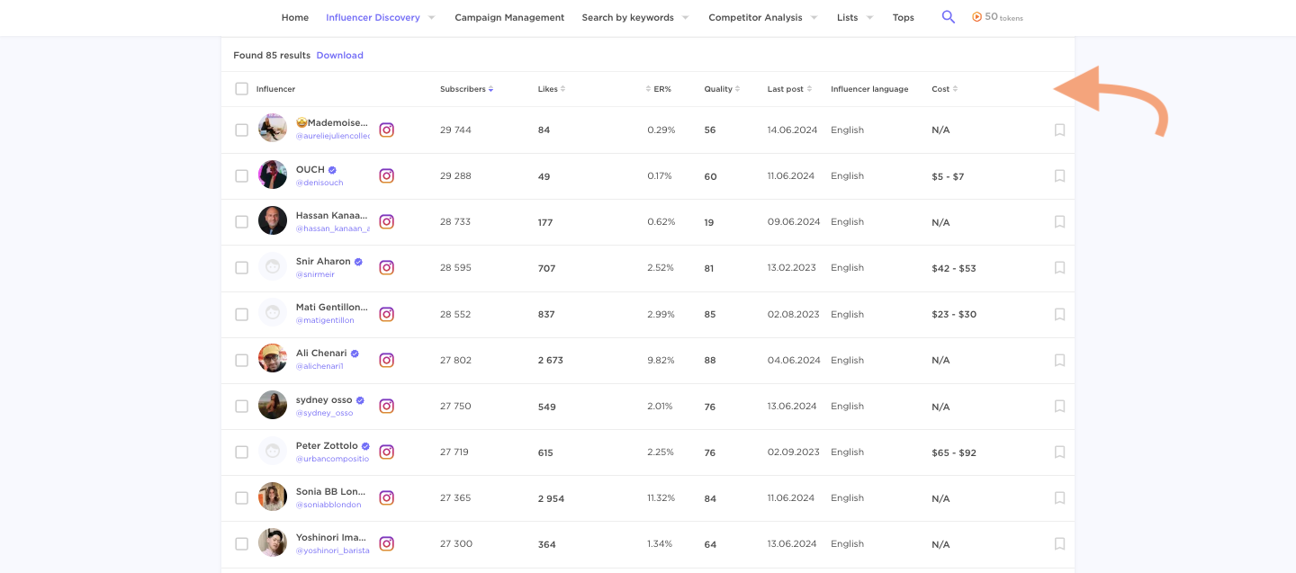The image size is (1296, 573).
Task: Open OUCH's Instagram profile icon
Action: pos(386,175)
